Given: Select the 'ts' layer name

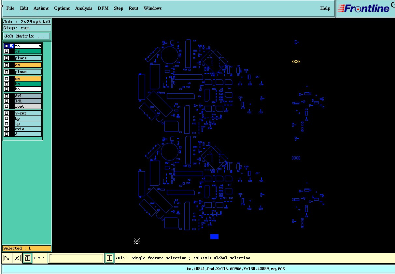Looking at the screenshot, I should tap(28, 51).
